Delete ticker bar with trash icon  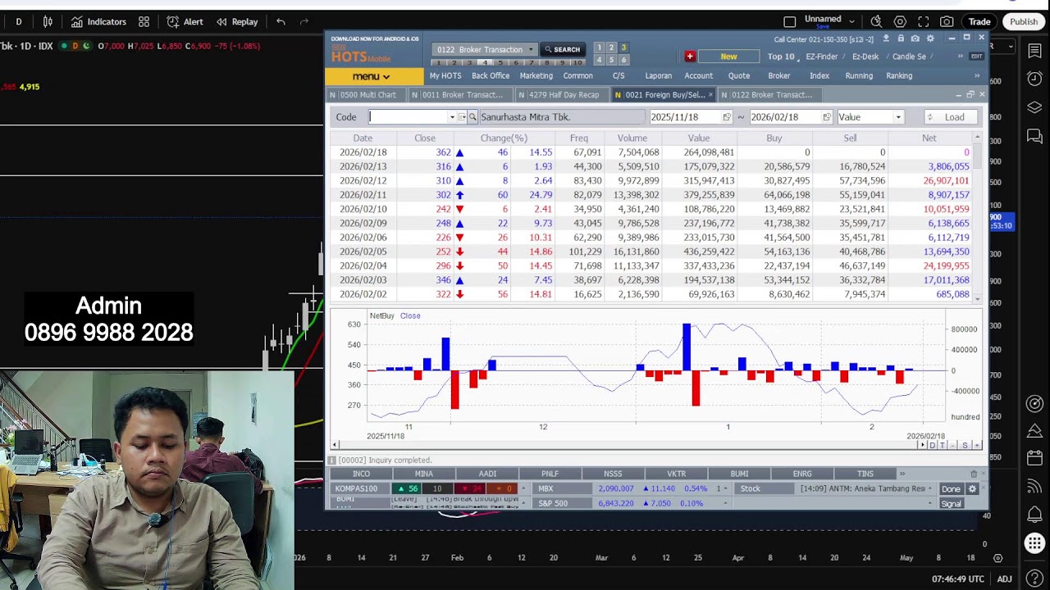pyautogui.click(x=974, y=474)
